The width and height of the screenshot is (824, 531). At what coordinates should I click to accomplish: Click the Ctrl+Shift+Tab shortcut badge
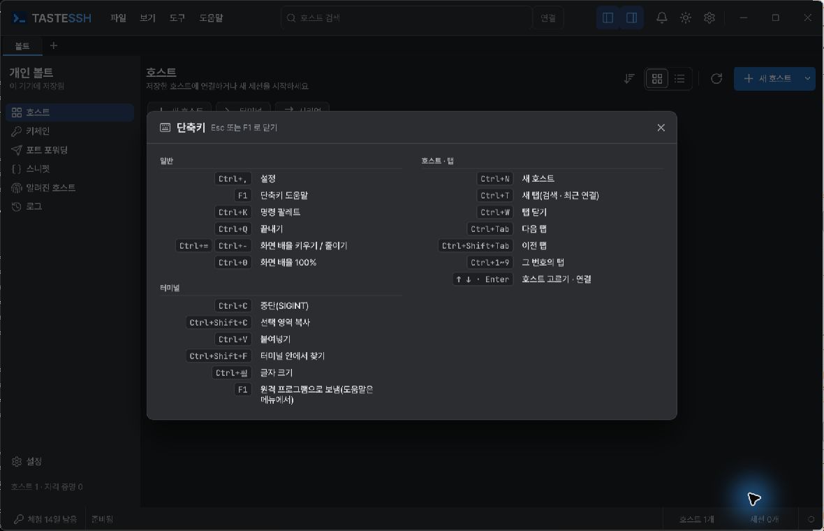(475, 246)
